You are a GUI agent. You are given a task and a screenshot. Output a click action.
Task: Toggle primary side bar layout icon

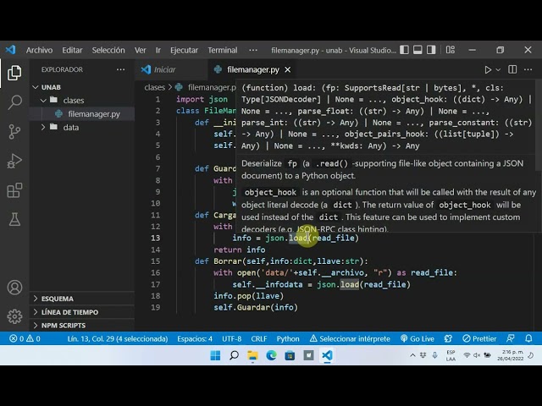pos(404,50)
